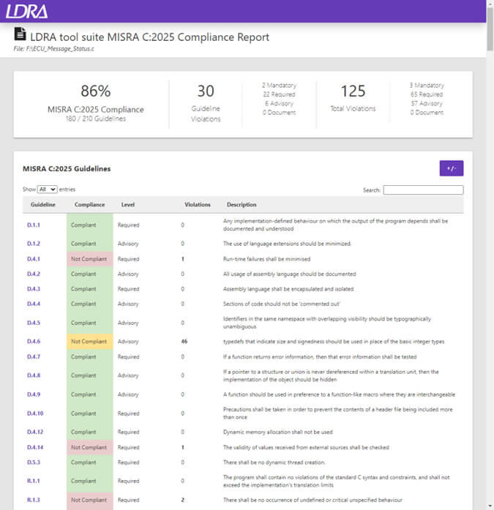Open guideline D.4.2 link
The width and height of the screenshot is (494, 510).
click(34, 274)
